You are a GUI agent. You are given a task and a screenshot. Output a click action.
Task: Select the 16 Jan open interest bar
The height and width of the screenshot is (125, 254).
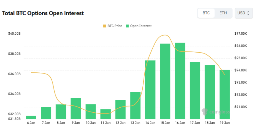tap(180, 81)
